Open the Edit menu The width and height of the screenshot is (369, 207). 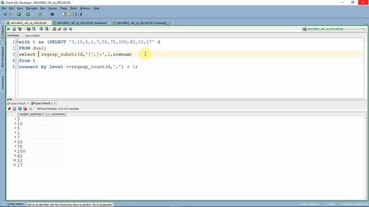12,8
